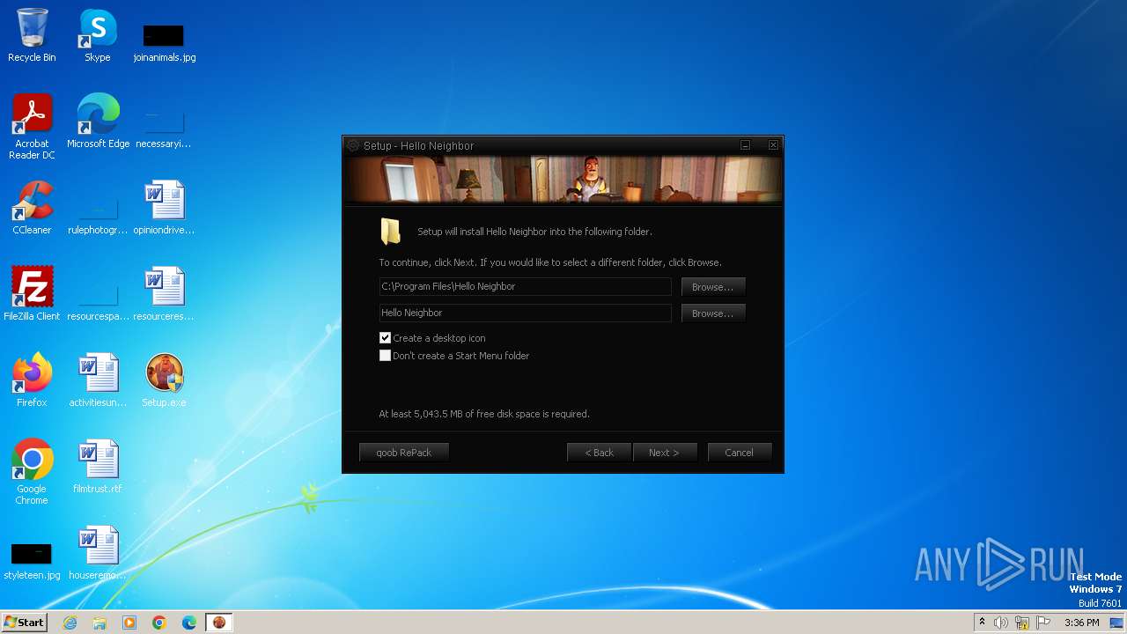Viewport: 1127px width, 634px height.
Task: Select the resourceres... Word document
Action: coord(164,294)
